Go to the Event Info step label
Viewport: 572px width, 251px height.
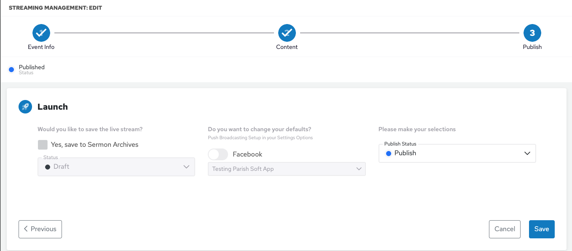(x=41, y=47)
